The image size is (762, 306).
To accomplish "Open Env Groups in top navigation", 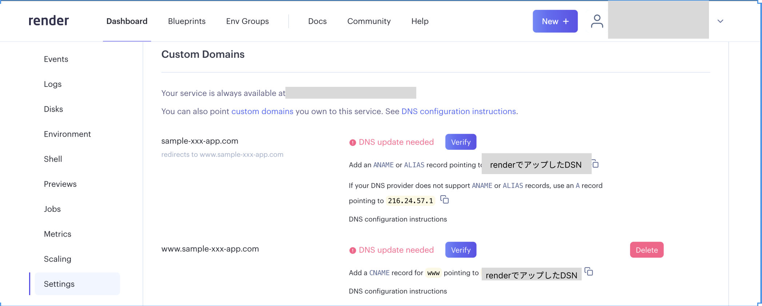I will pyautogui.click(x=248, y=21).
